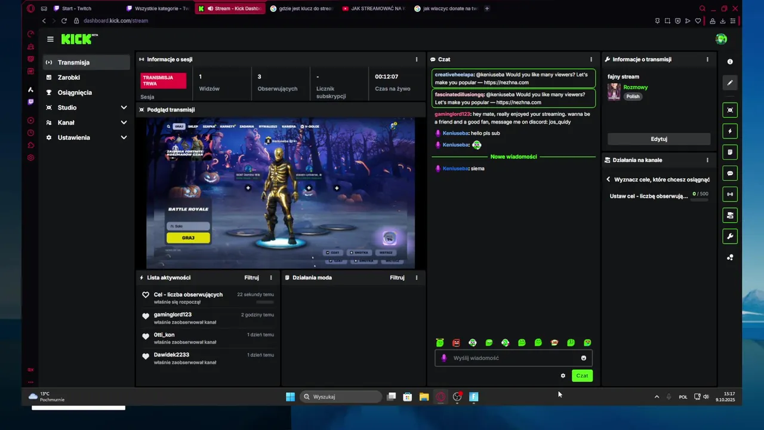
Task: Go back in browser history
Action: tap(44, 21)
